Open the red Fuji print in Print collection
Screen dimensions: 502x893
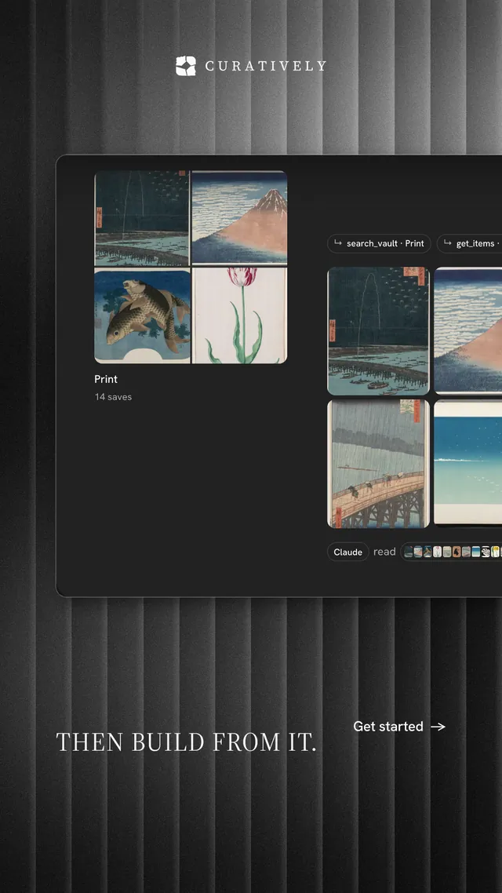(239, 217)
